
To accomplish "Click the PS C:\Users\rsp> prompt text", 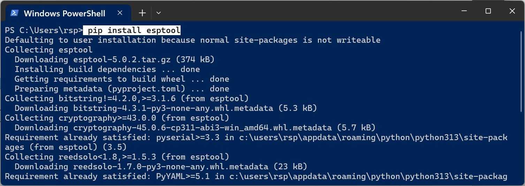I will (x=44, y=30).
